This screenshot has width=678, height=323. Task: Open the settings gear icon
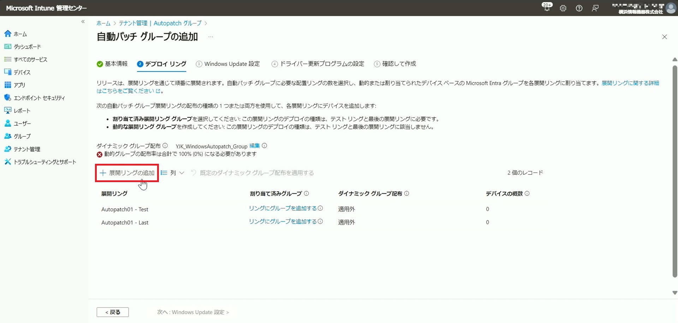pos(563,8)
